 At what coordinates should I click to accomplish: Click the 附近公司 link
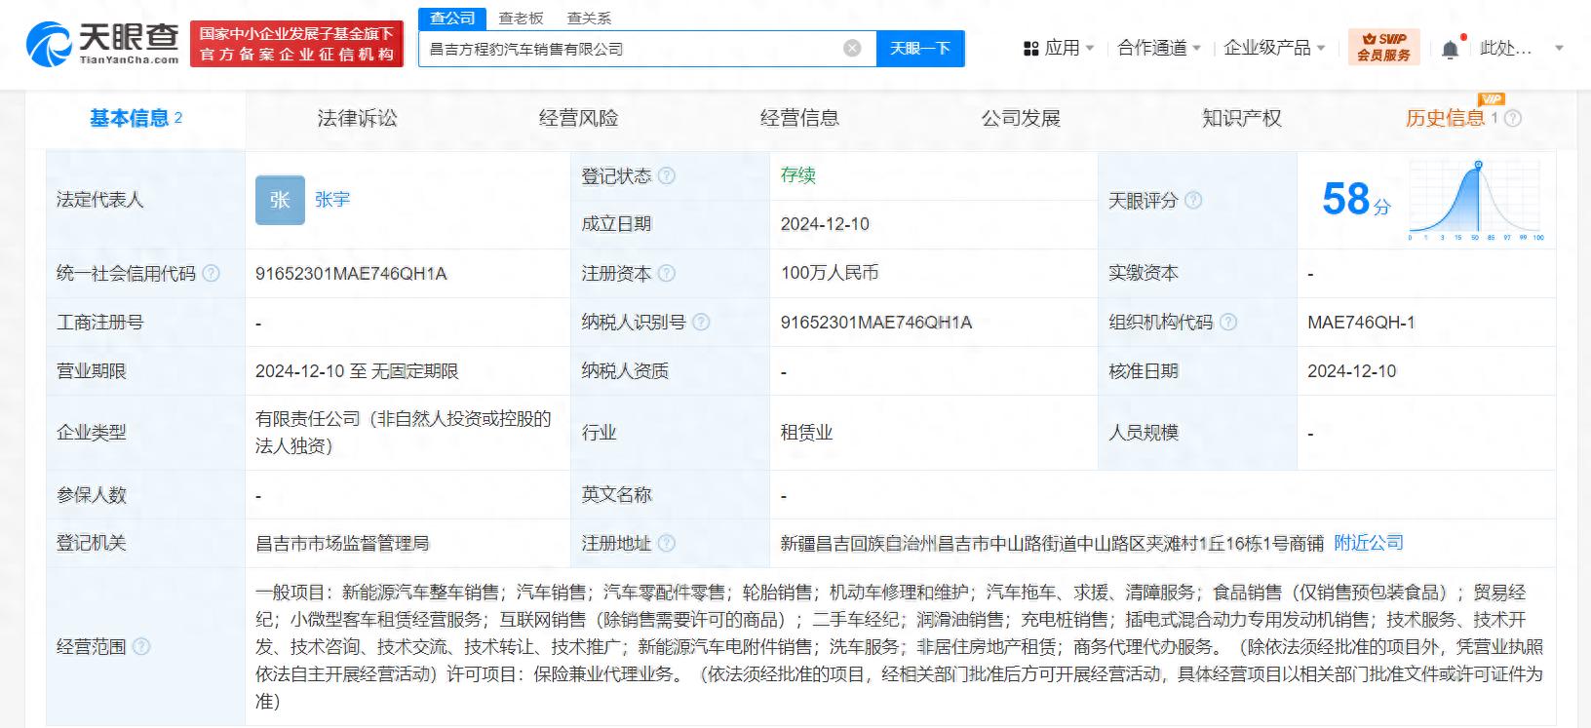coord(1369,543)
